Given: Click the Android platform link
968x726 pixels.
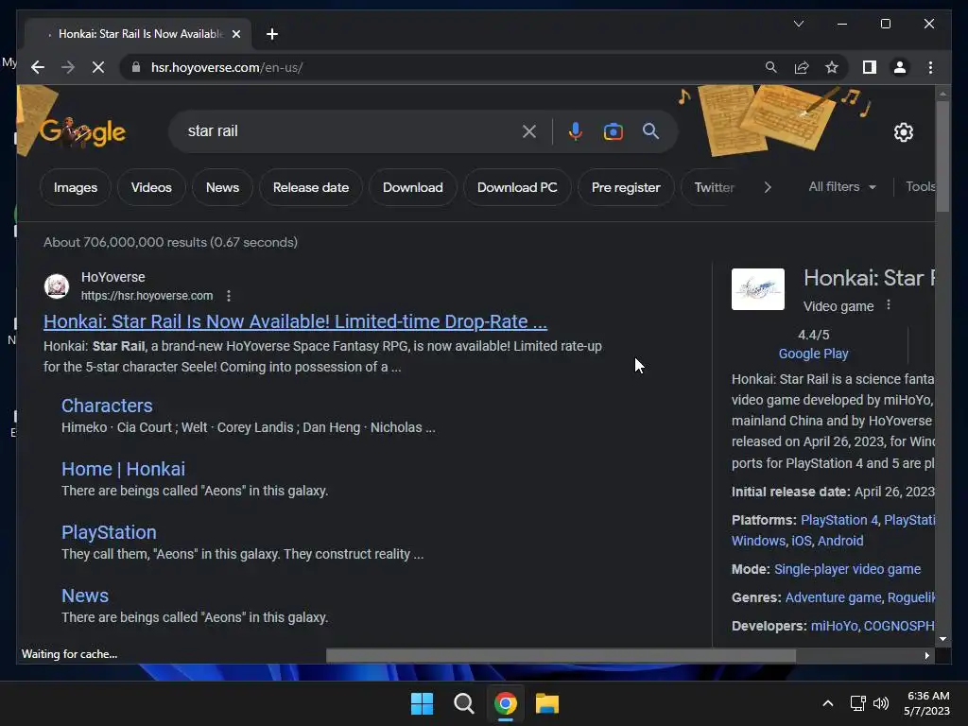Looking at the screenshot, I should [840, 541].
